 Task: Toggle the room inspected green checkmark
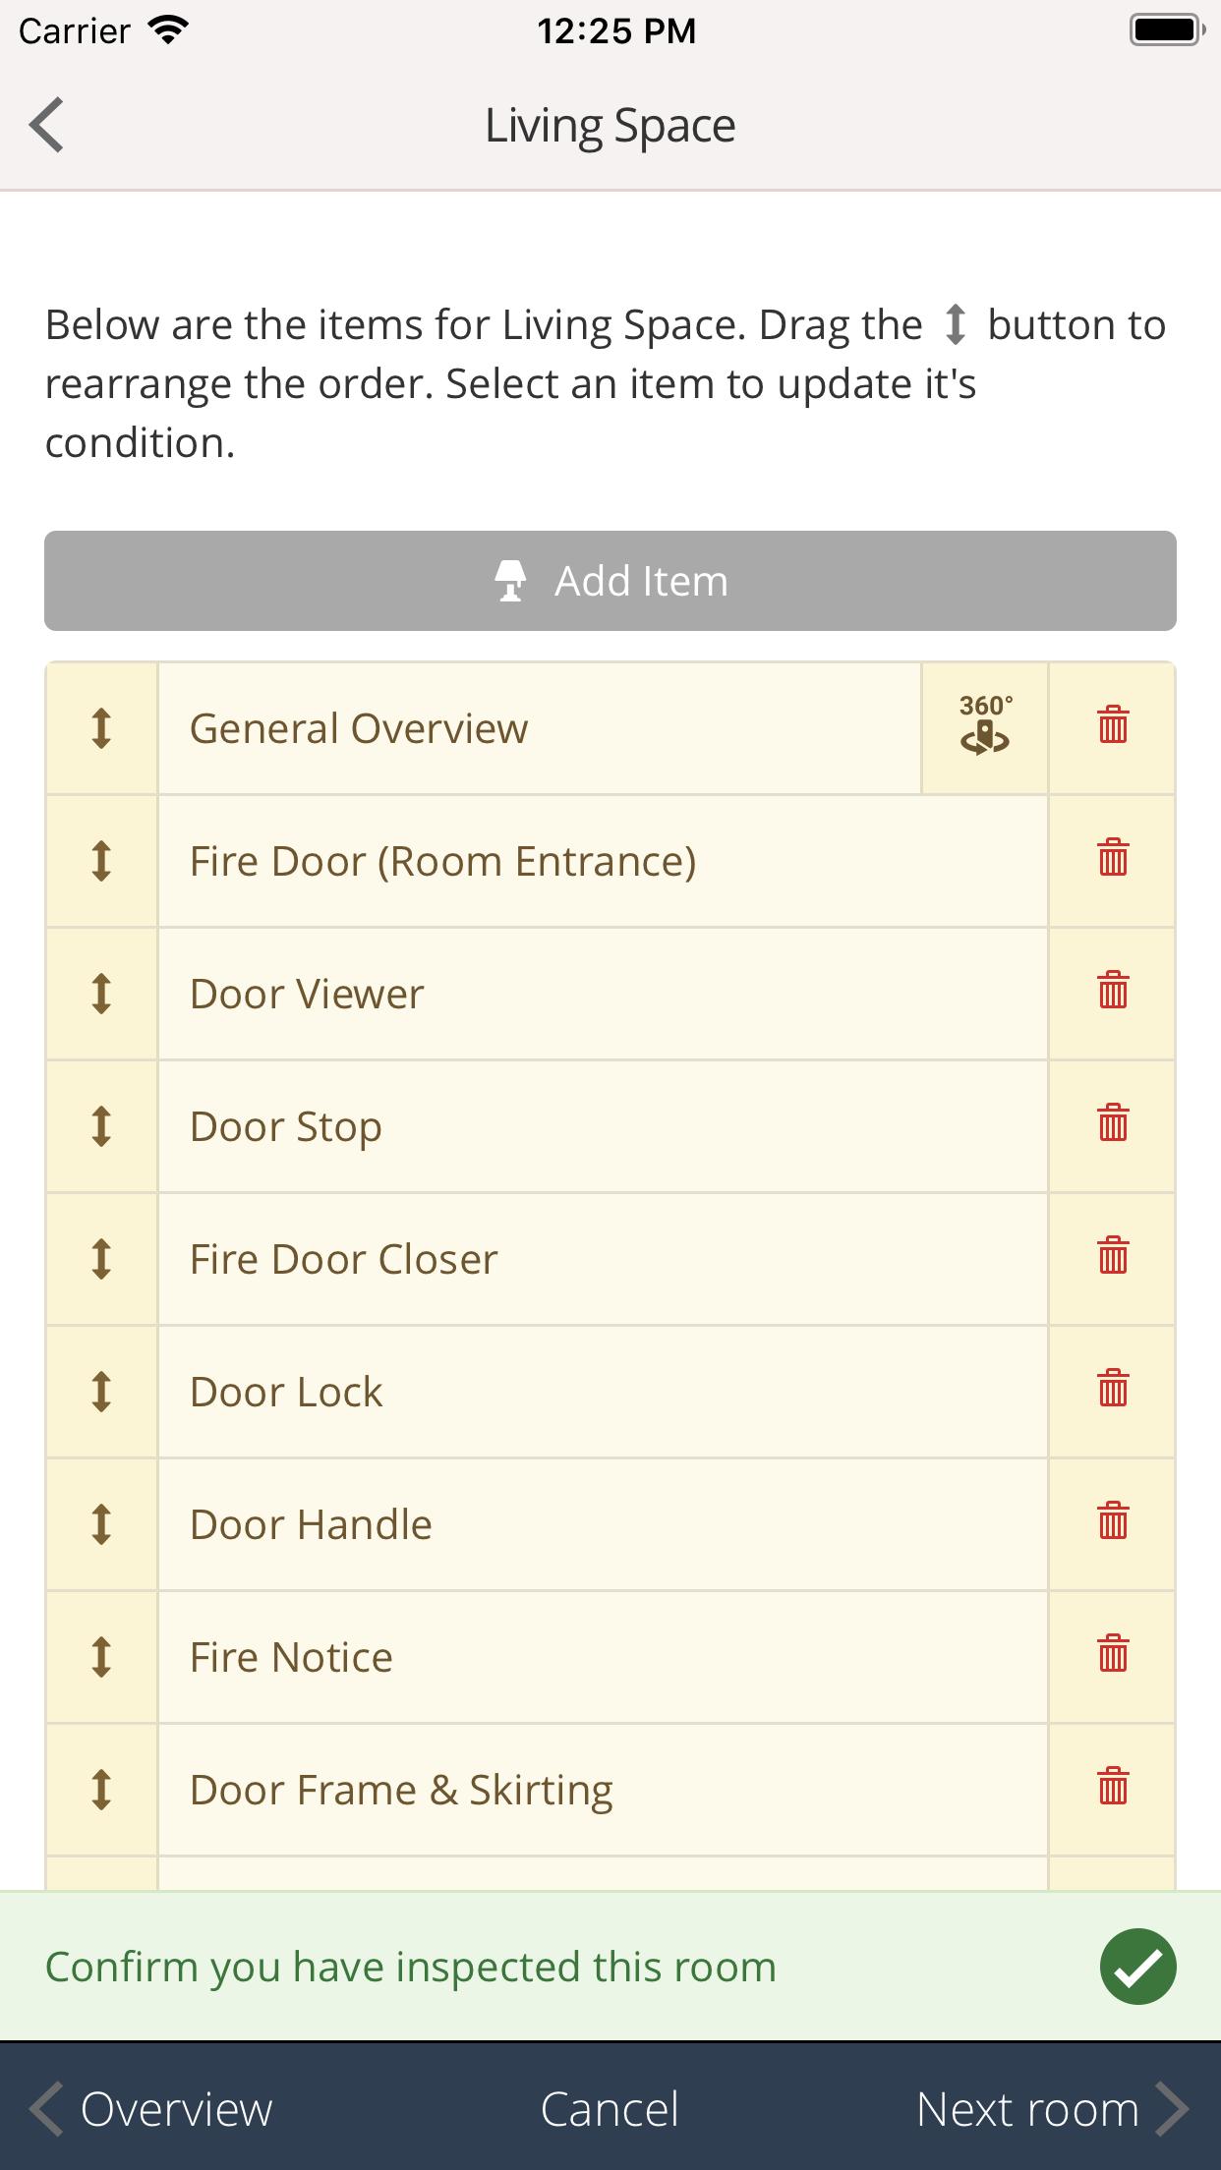coord(1137,1967)
